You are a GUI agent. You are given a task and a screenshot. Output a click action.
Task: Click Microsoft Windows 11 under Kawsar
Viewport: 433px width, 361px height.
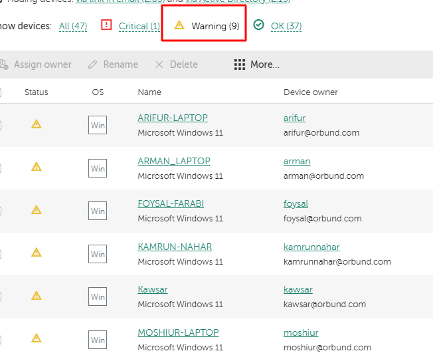(181, 304)
